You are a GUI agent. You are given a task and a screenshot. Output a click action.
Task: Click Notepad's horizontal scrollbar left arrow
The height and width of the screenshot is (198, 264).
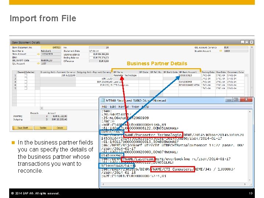tap(103, 184)
